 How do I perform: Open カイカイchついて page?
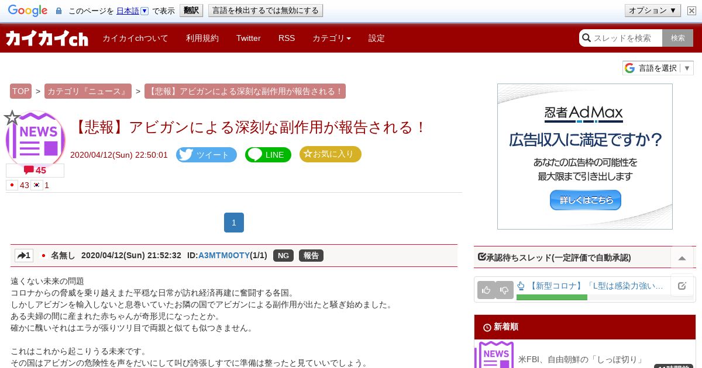(135, 38)
